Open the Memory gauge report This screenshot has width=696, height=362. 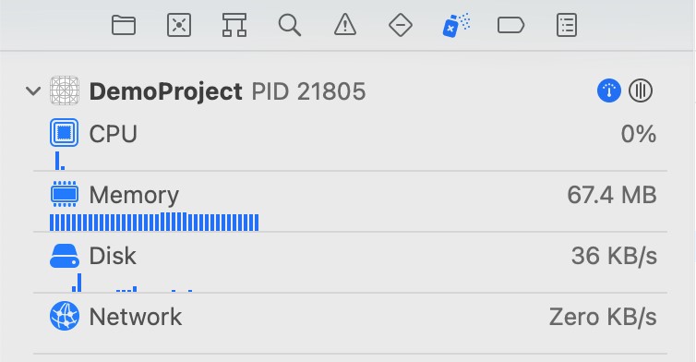tap(350, 202)
